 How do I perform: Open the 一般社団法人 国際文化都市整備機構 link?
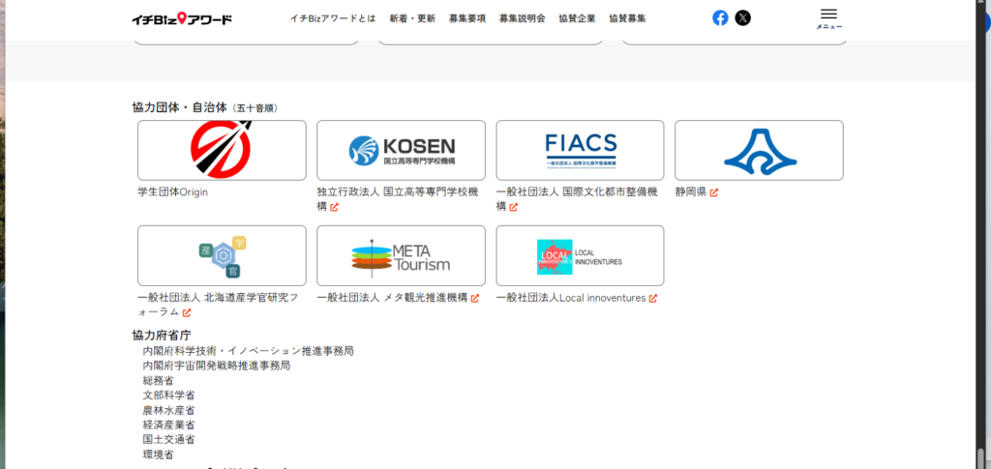coord(577,199)
